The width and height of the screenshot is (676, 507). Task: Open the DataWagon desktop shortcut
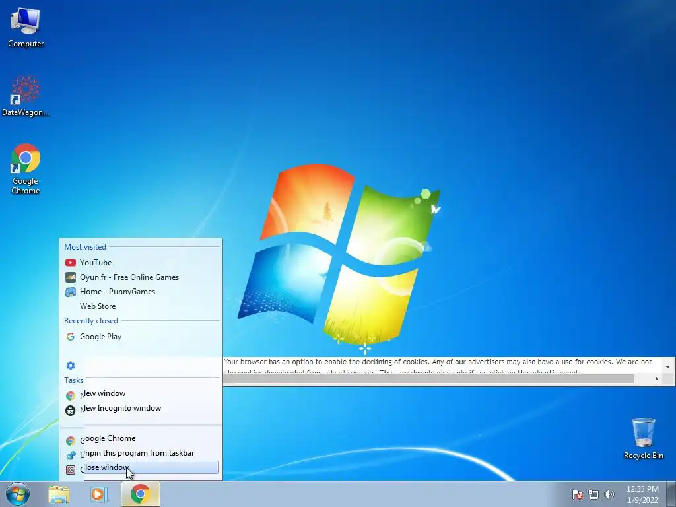tap(26, 96)
